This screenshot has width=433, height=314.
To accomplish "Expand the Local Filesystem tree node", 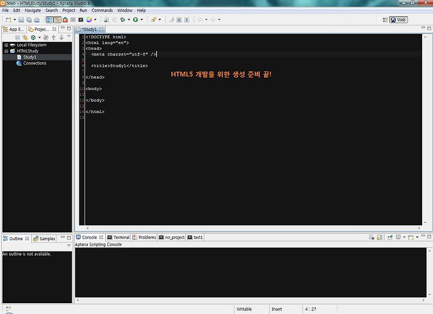I will 6,45.
